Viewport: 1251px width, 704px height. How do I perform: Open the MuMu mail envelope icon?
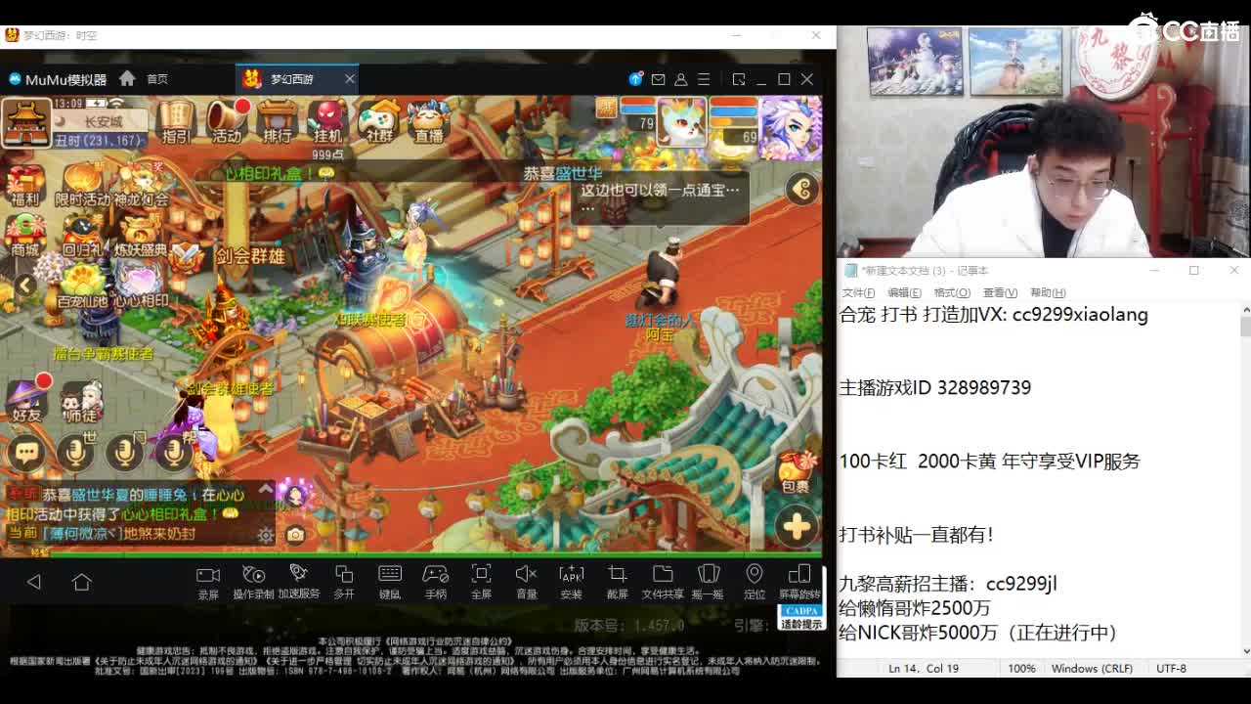coord(658,79)
